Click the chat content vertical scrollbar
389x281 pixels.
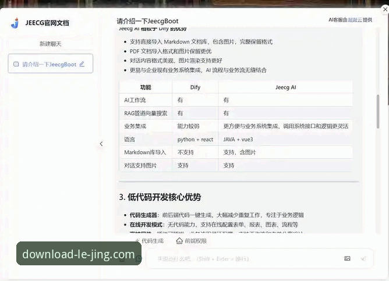[x=378, y=112]
